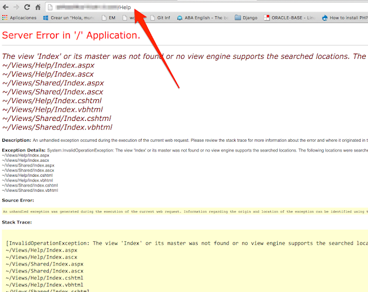368x292 pixels.
Task: Open the EM bookmark
Action: tap(112, 18)
